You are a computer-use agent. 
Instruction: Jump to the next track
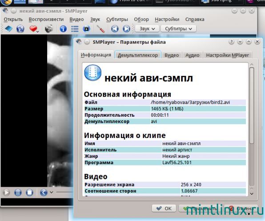[x=126, y=29]
